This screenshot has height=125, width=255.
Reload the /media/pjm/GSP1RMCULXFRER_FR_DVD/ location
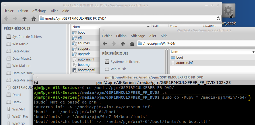tap(218, 19)
